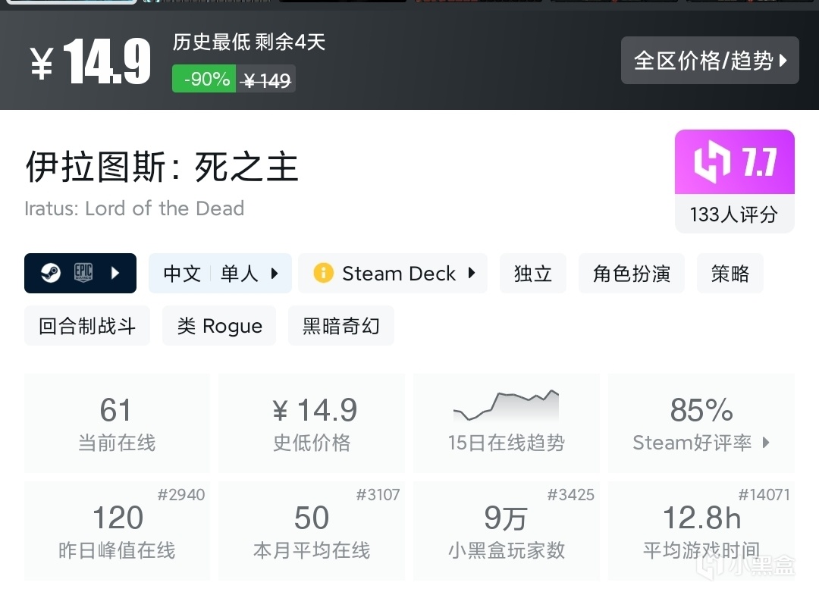Image resolution: width=819 pixels, height=595 pixels.
Task: Click the yellow Steam Deck info icon
Action: (x=323, y=273)
